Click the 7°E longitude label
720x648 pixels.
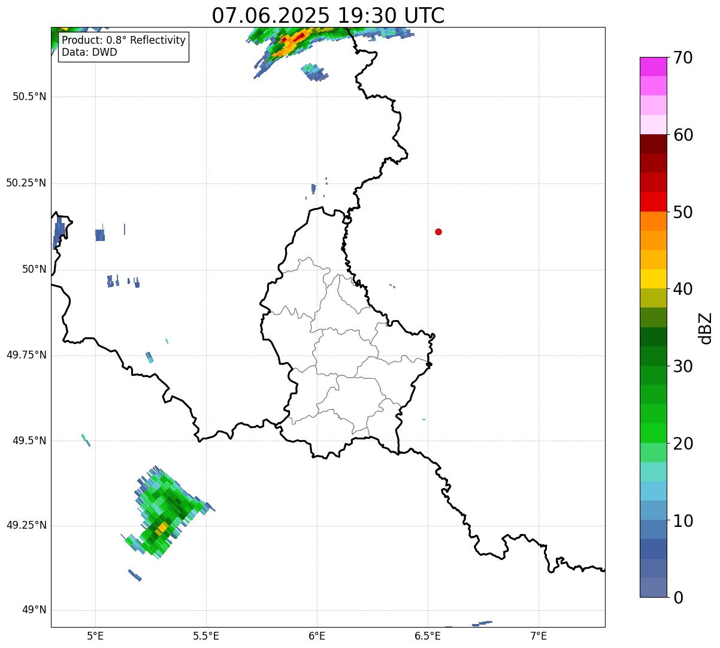tap(539, 636)
